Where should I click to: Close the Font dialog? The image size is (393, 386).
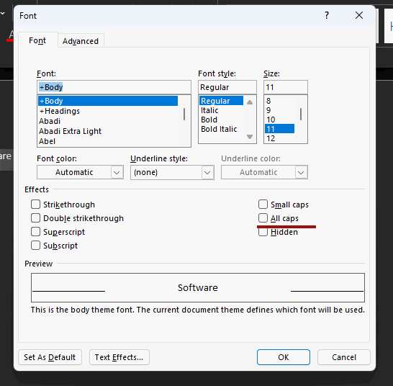359,15
